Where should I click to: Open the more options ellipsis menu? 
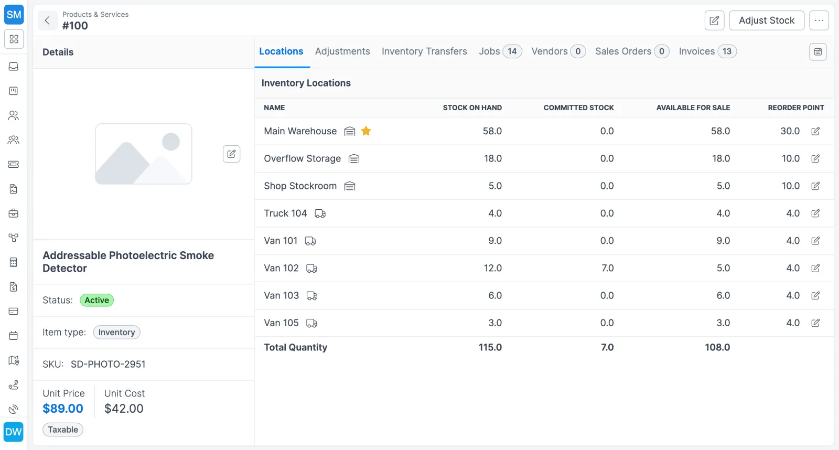pyautogui.click(x=819, y=20)
